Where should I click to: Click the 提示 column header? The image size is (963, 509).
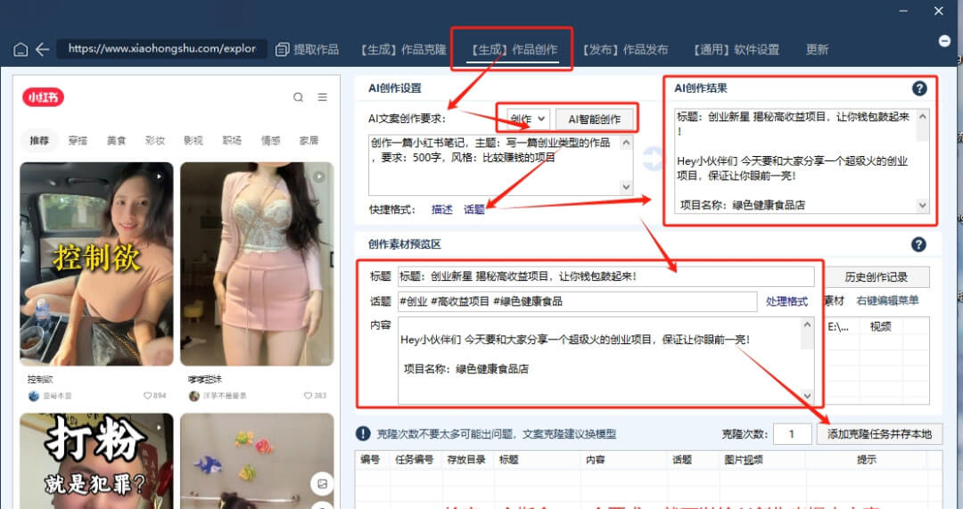pyautogui.click(x=867, y=459)
